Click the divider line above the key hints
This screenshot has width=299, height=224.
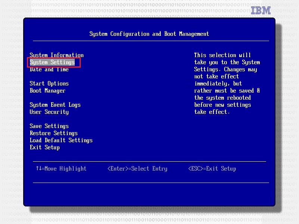click(149, 161)
